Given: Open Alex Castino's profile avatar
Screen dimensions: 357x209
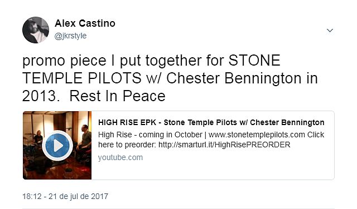Looking at the screenshot, I should coord(36,30).
